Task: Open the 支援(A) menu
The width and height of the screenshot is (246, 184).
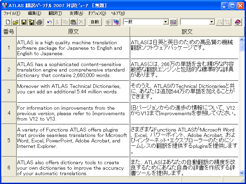Action: coord(76,13)
